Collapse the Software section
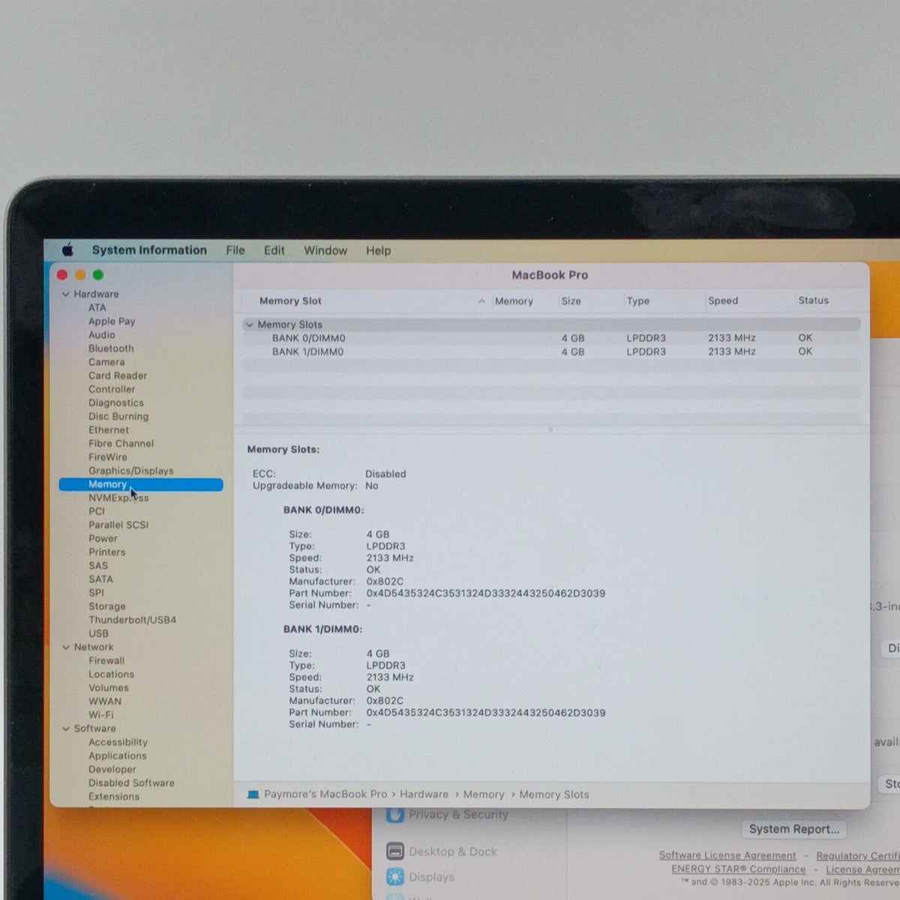900x900 pixels. pyautogui.click(x=66, y=728)
